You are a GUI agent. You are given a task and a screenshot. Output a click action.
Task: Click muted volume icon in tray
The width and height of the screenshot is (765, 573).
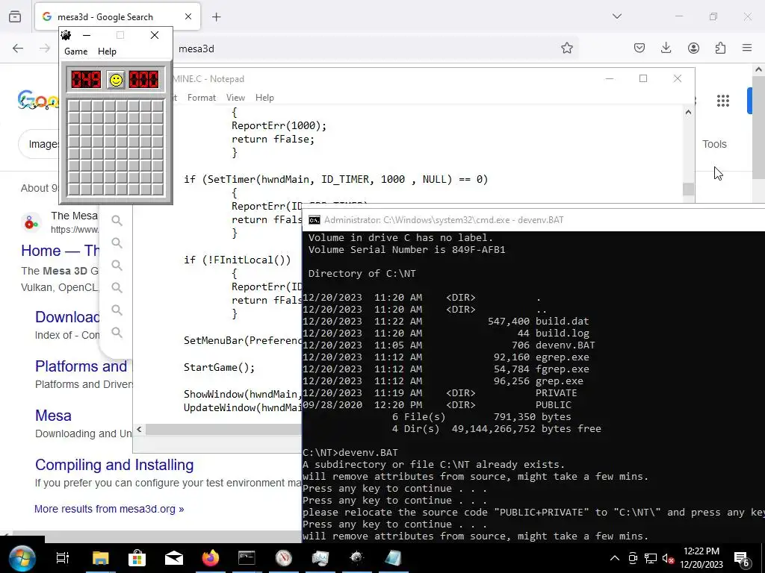(668, 558)
